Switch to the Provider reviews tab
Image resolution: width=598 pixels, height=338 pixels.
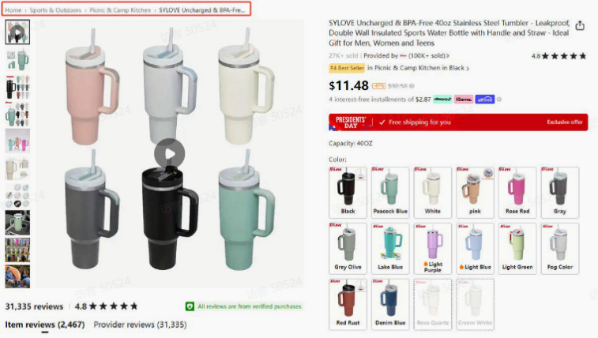click(x=140, y=325)
